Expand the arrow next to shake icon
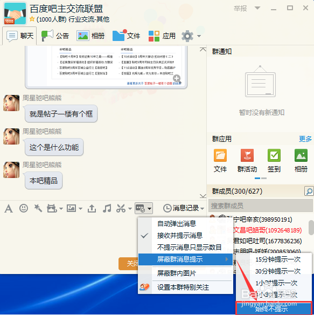Screen dimensions: 314x315 tap(61, 209)
